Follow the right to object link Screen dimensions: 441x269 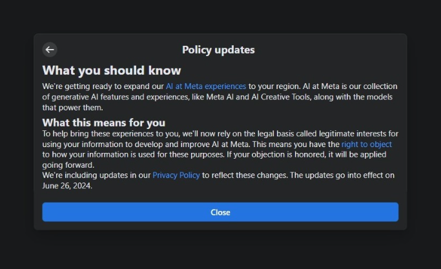(x=366, y=144)
